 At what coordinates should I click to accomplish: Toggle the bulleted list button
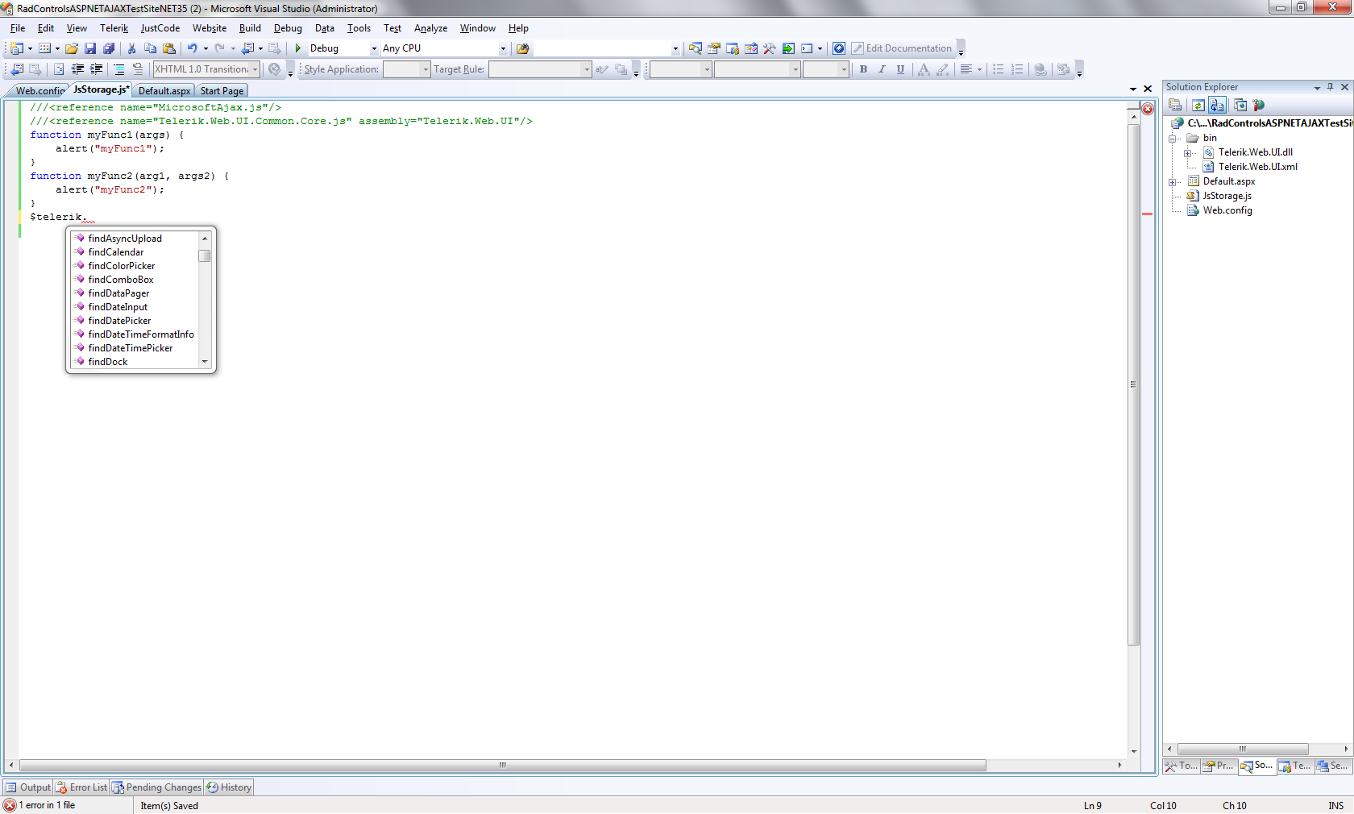point(998,69)
